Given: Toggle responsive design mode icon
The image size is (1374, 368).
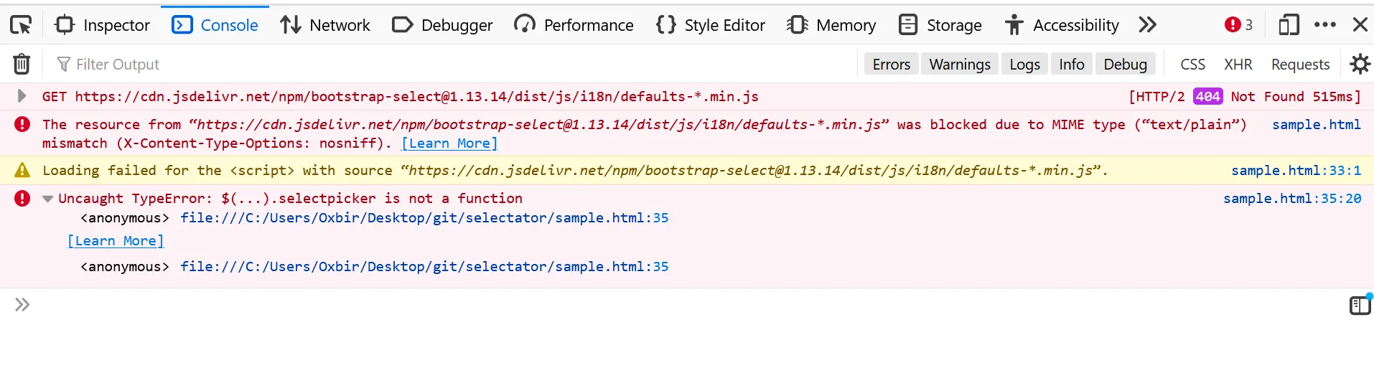Looking at the screenshot, I should click(1289, 25).
